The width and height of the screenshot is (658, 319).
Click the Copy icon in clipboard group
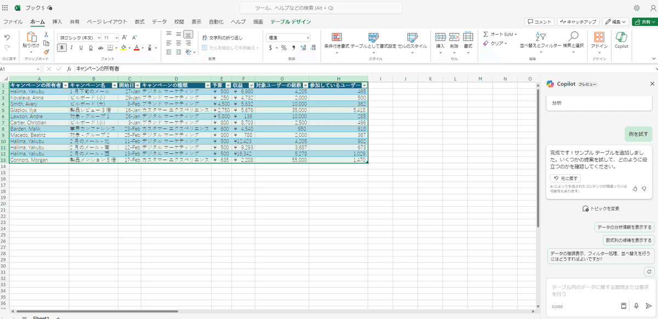(x=46, y=43)
